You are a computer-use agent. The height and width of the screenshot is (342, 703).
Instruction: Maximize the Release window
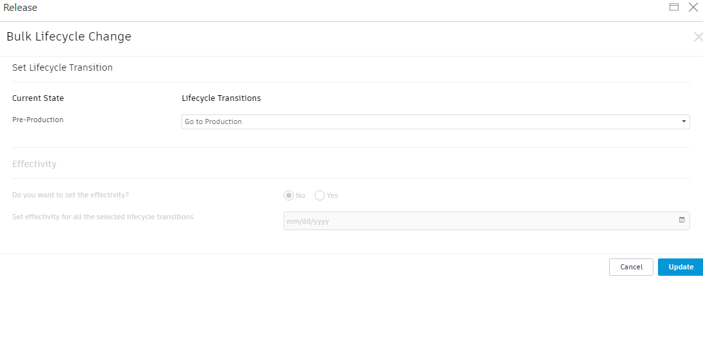(x=674, y=8)
